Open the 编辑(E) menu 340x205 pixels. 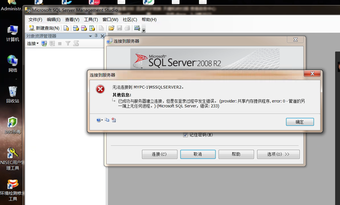click(53, 20)
